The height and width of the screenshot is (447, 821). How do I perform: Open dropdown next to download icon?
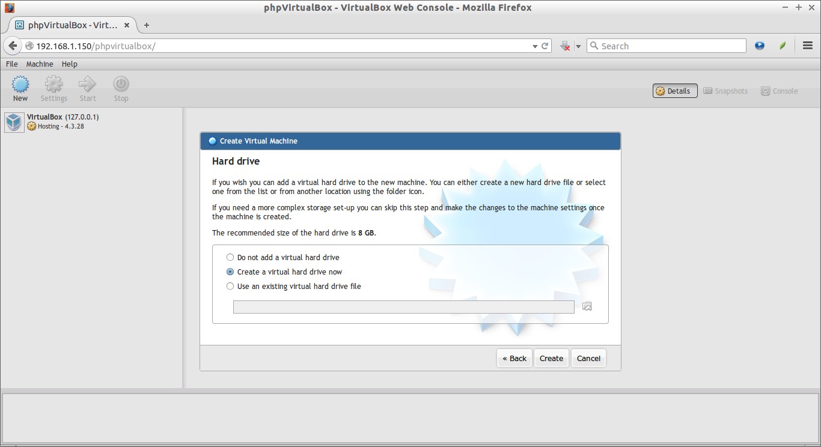tap(578, 46)
